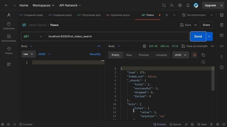The image size is (227, 127).
Task: Click the Save button
Action: [186, 25]
